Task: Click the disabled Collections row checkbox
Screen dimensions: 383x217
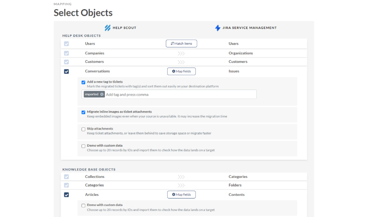Action: pos(66,177)
